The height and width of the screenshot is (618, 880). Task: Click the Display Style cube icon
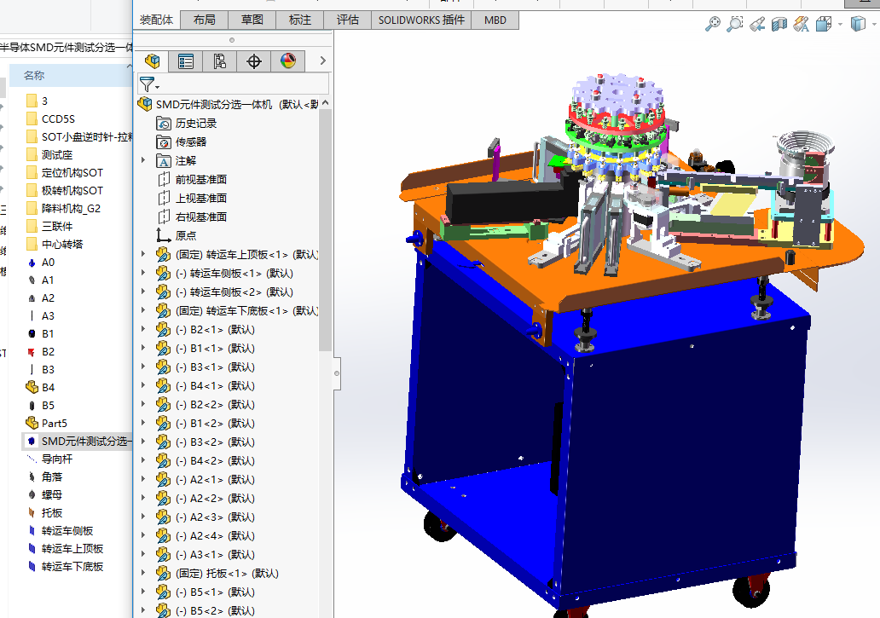[x=858, y=24]
